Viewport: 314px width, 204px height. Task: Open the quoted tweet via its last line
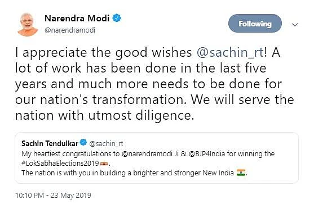(x=134, y=173)
